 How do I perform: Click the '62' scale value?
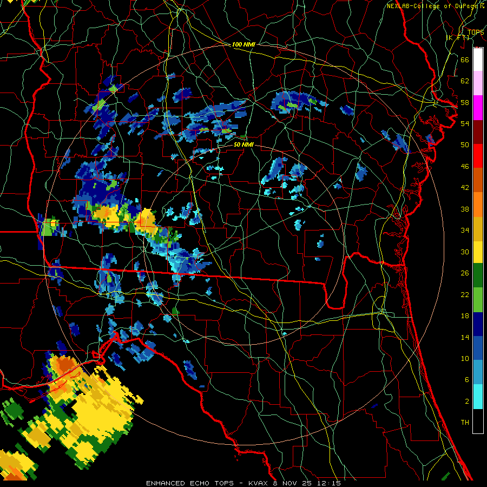coord(465,81)
